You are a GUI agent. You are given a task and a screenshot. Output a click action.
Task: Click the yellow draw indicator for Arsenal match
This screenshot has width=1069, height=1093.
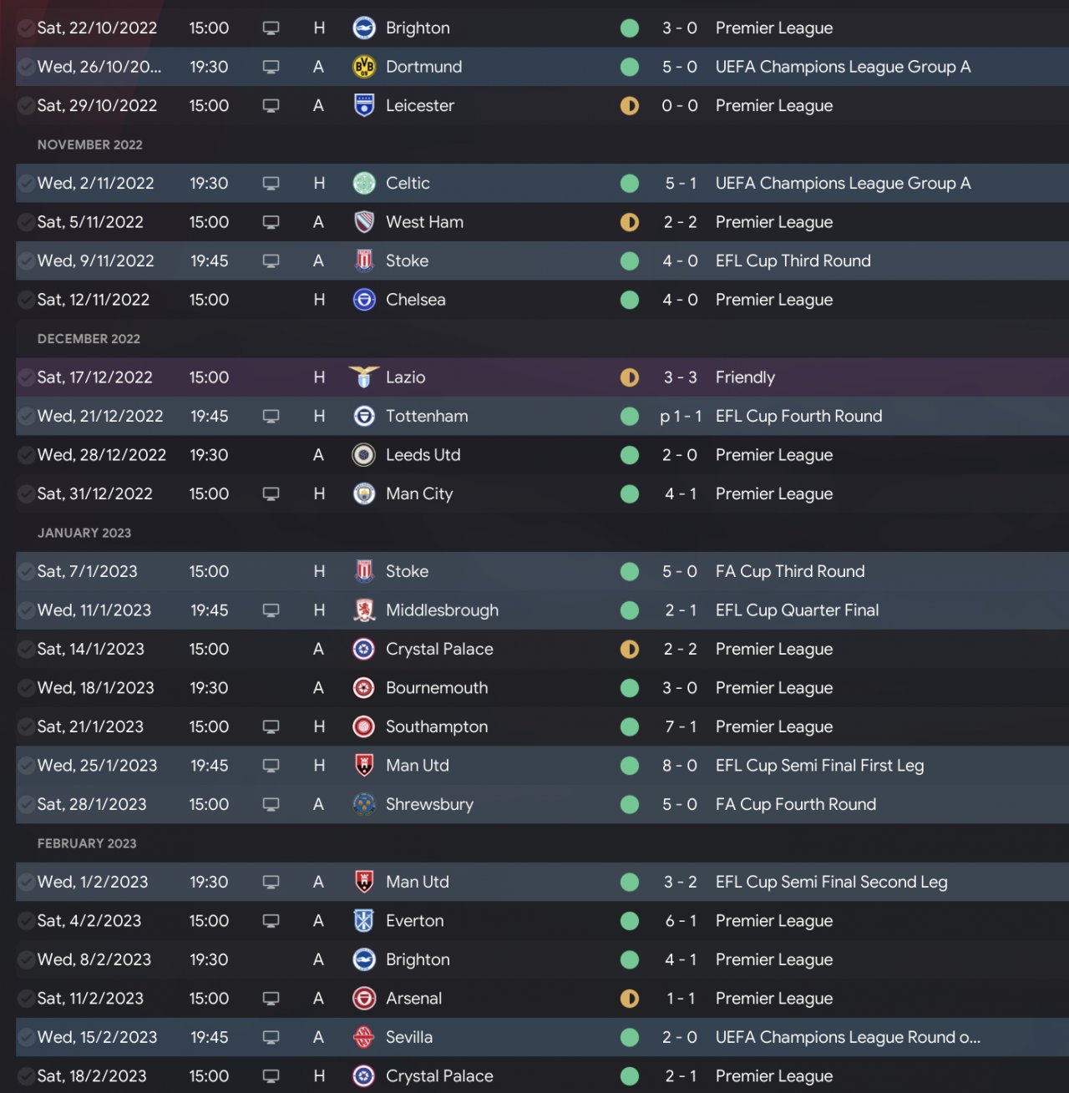point(630,999)
